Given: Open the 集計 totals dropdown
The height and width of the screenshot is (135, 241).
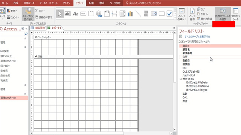Looking at the screenshot, I should coord(40,11).
